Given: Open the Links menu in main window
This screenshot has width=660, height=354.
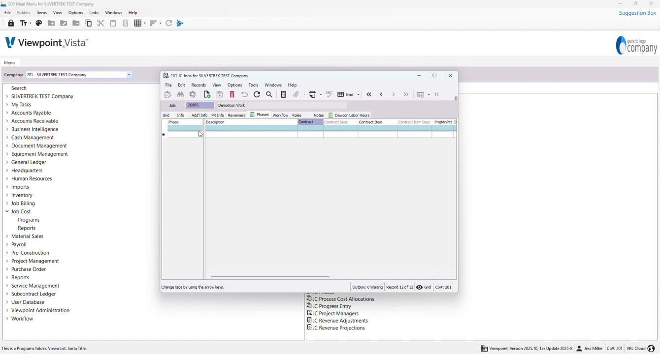Looking at the screenshot, I should click(94, 13).
